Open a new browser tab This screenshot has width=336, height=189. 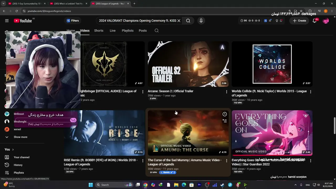(x=134, y=4)
